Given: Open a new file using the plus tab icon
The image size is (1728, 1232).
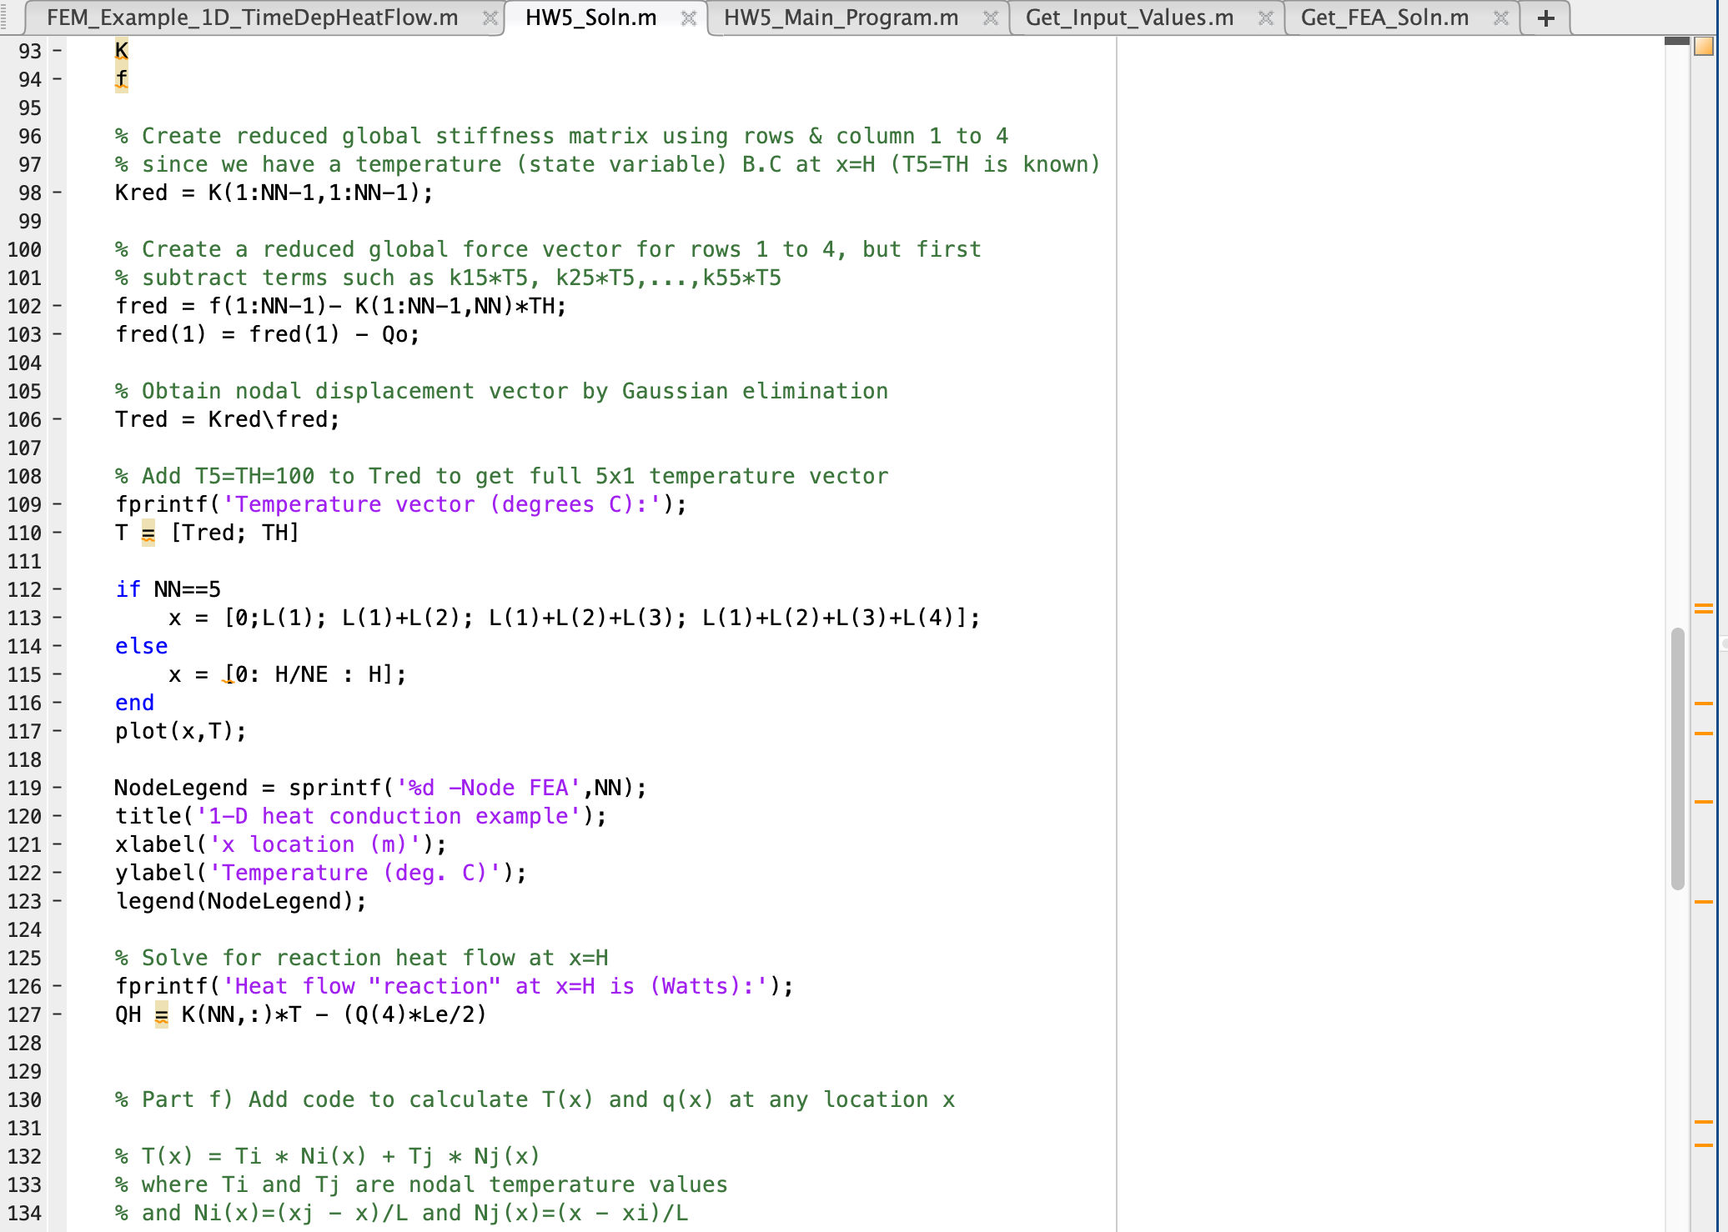Looking at the screenshot, I should click(x=1545, y=17).
